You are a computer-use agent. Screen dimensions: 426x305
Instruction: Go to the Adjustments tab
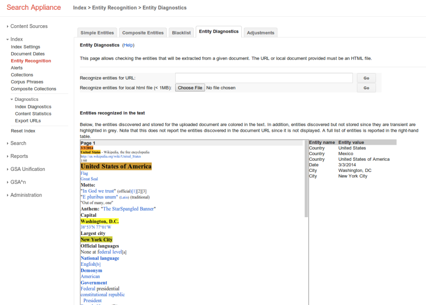pyautogui.click(x=261, y=33)
